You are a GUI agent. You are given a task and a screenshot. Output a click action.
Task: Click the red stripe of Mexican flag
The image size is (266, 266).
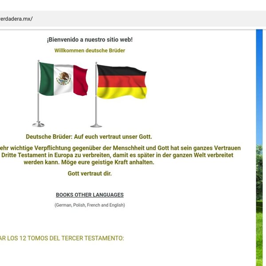(80, 81)
